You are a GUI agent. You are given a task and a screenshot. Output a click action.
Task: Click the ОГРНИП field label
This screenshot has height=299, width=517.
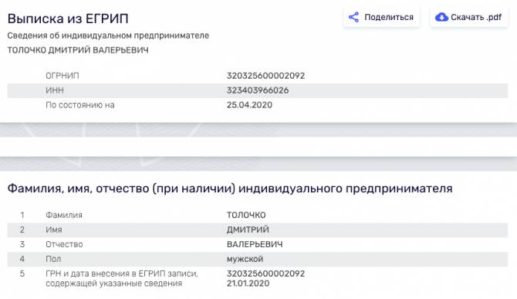pos(63,76)
